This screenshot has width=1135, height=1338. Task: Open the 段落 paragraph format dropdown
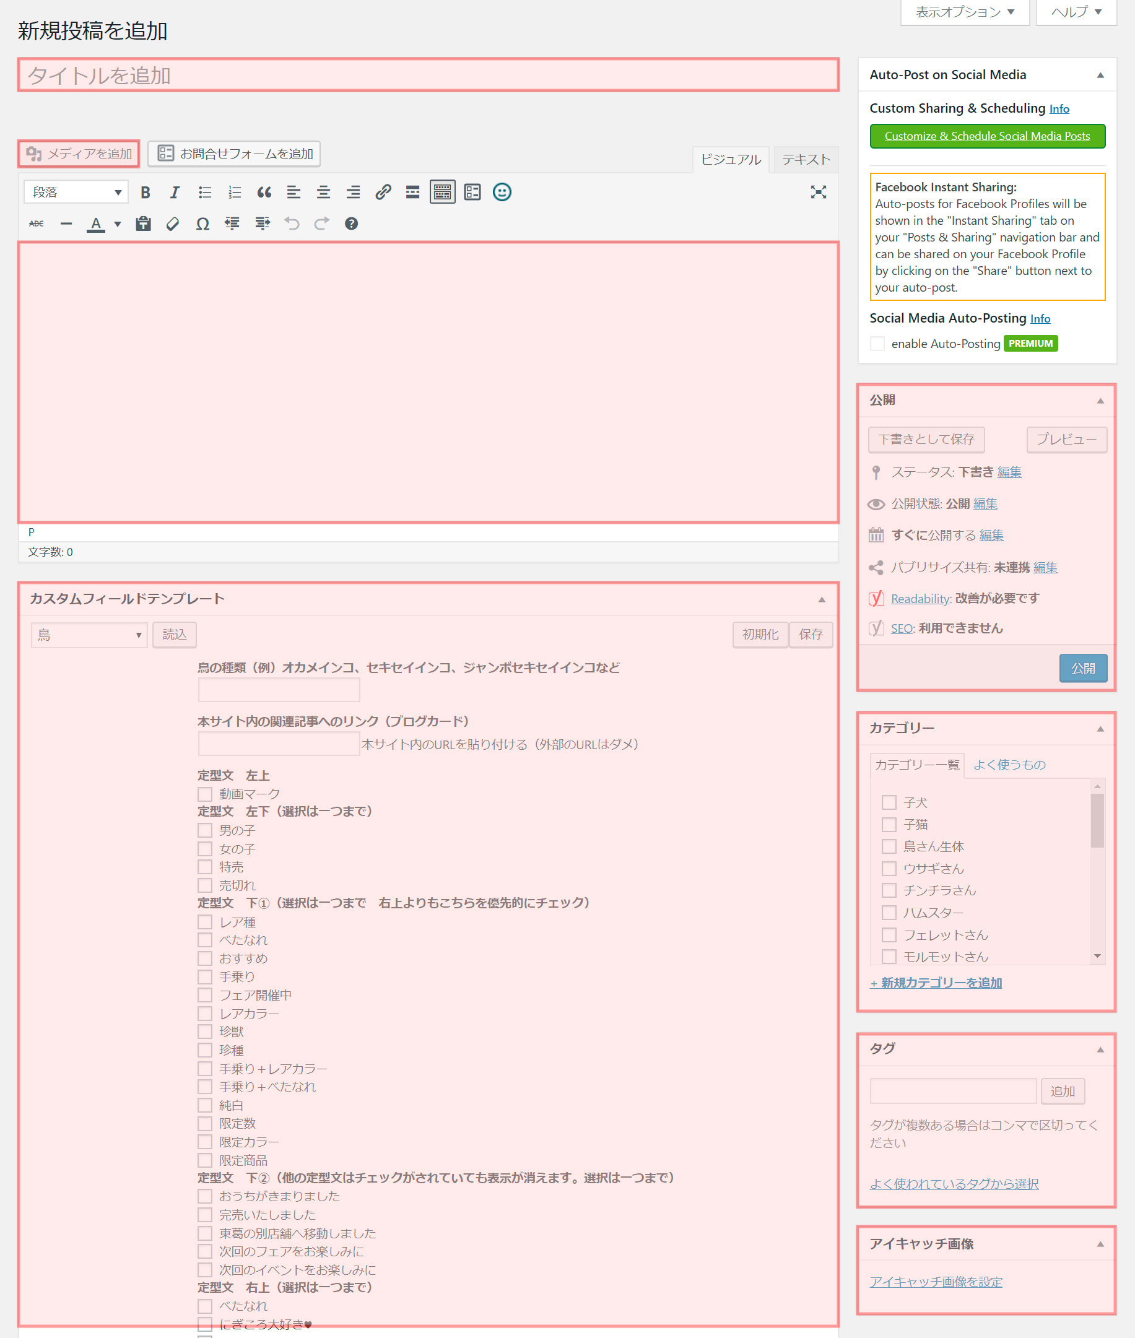[x=76, y=193]
